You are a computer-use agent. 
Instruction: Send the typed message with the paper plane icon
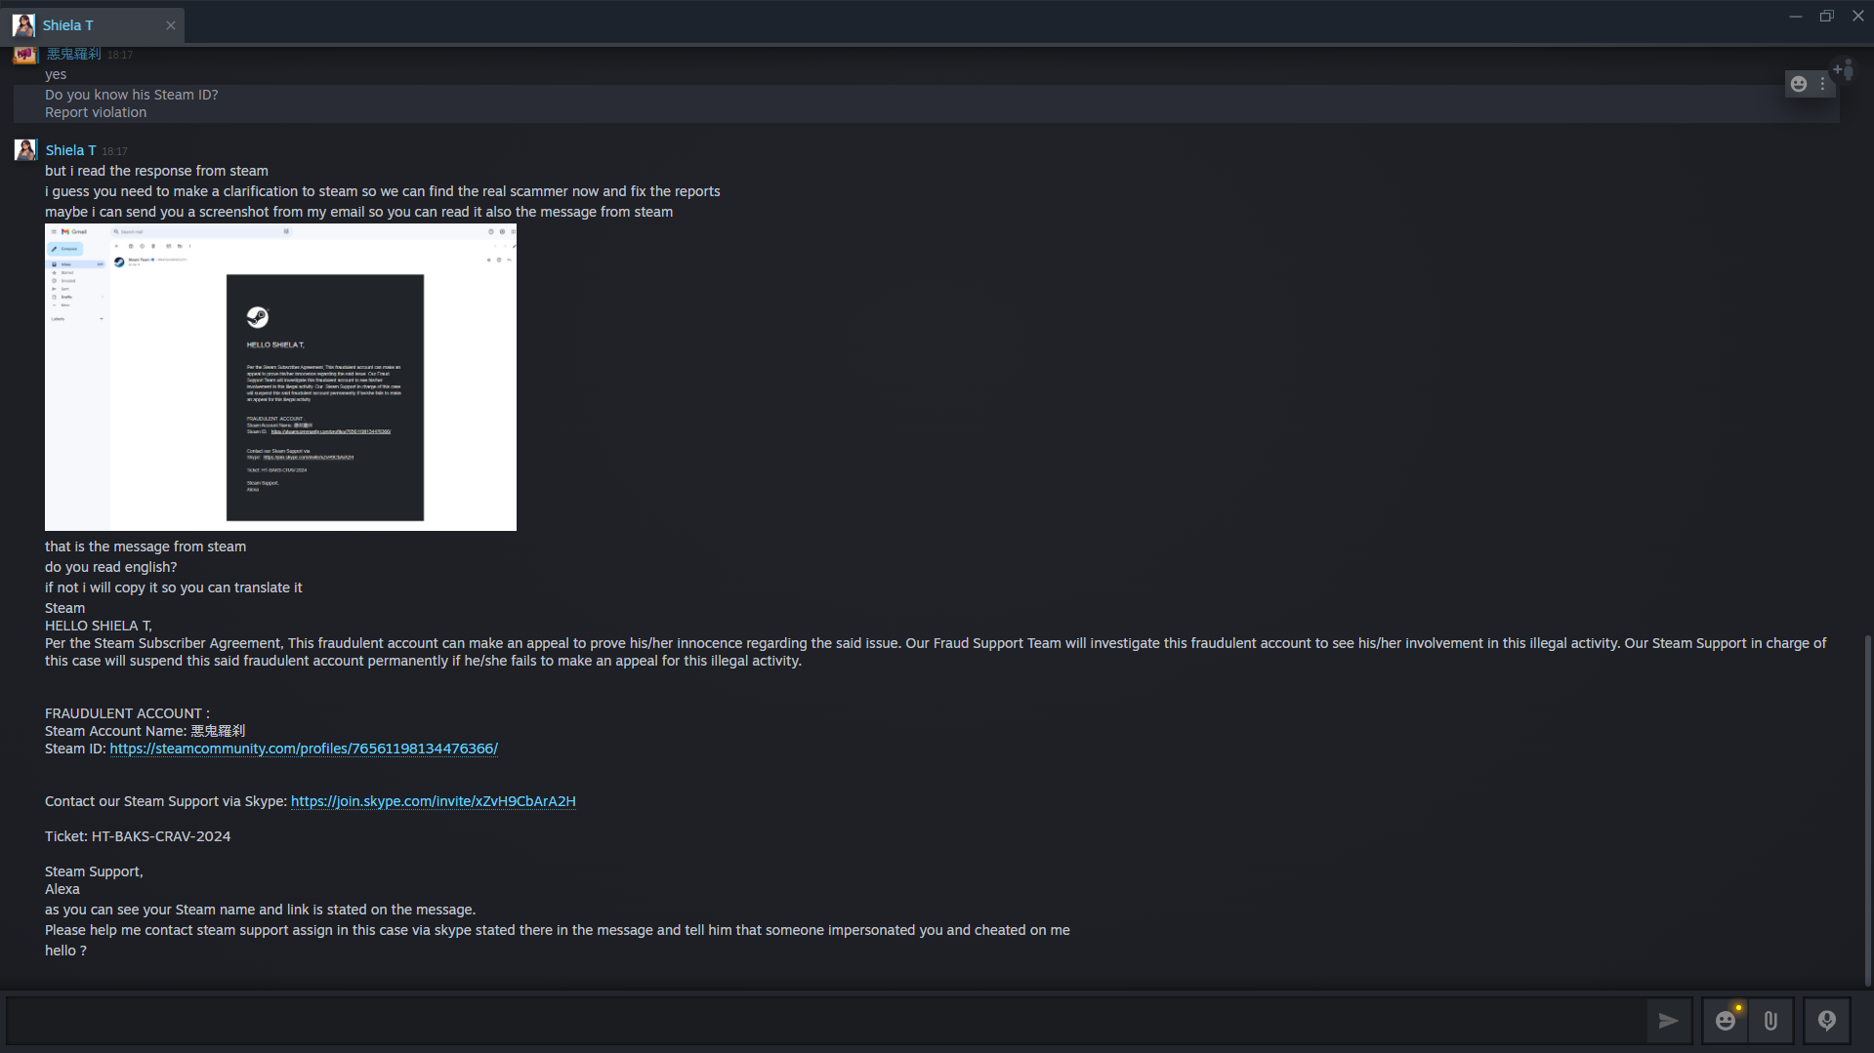1668,1020
